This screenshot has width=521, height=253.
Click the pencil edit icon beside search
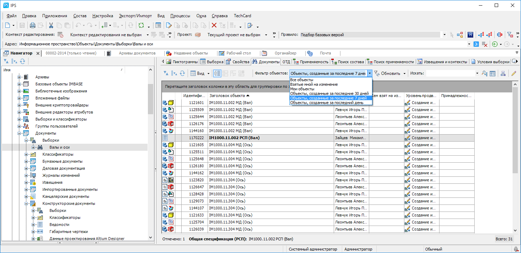(514, 73)
